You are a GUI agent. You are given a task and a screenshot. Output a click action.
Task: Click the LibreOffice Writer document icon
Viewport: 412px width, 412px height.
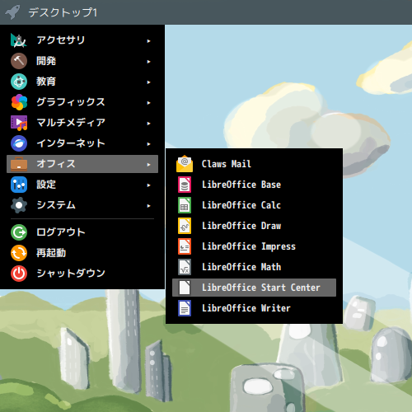185,308
